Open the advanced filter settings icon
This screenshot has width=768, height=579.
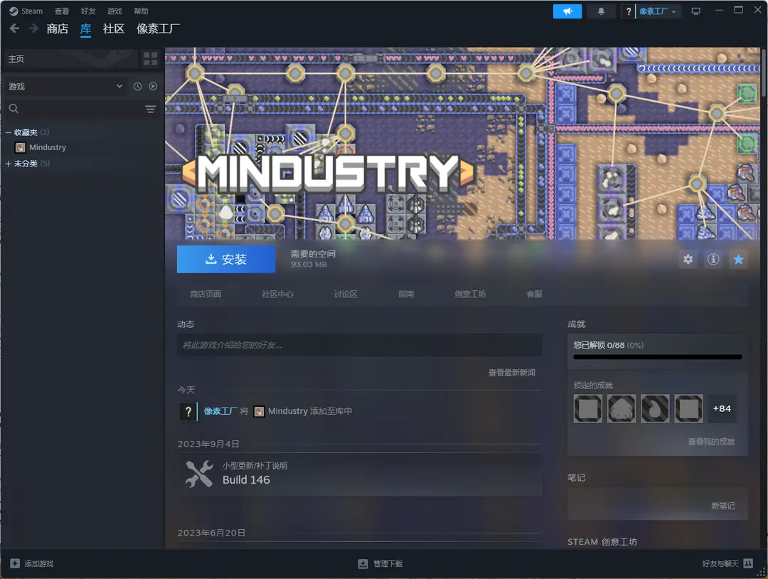click(x=150, y=109)
